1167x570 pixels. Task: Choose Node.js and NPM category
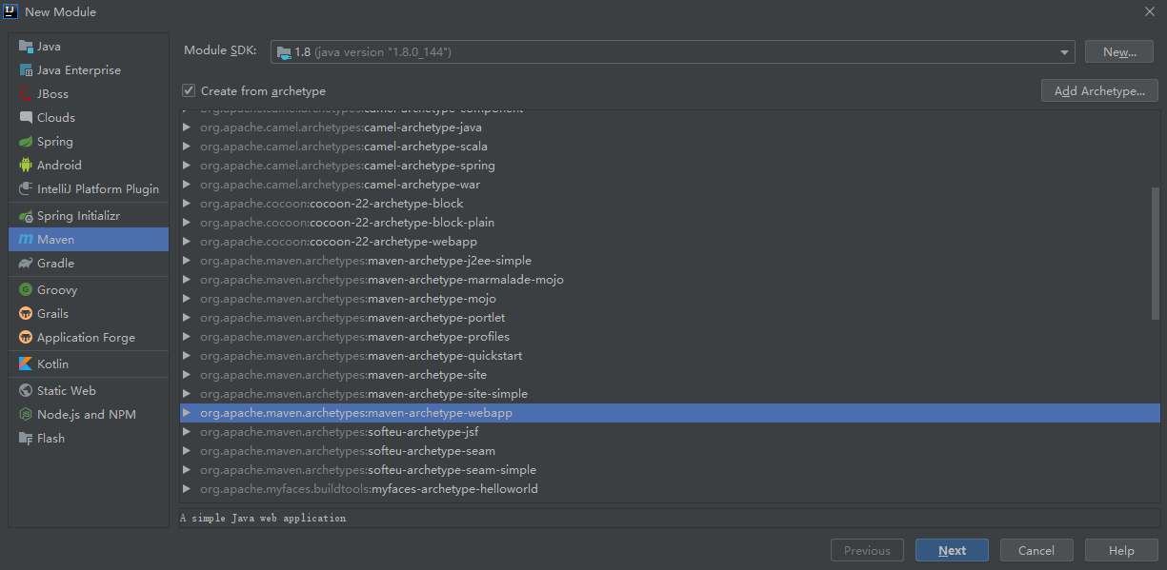tap(89, 415)
